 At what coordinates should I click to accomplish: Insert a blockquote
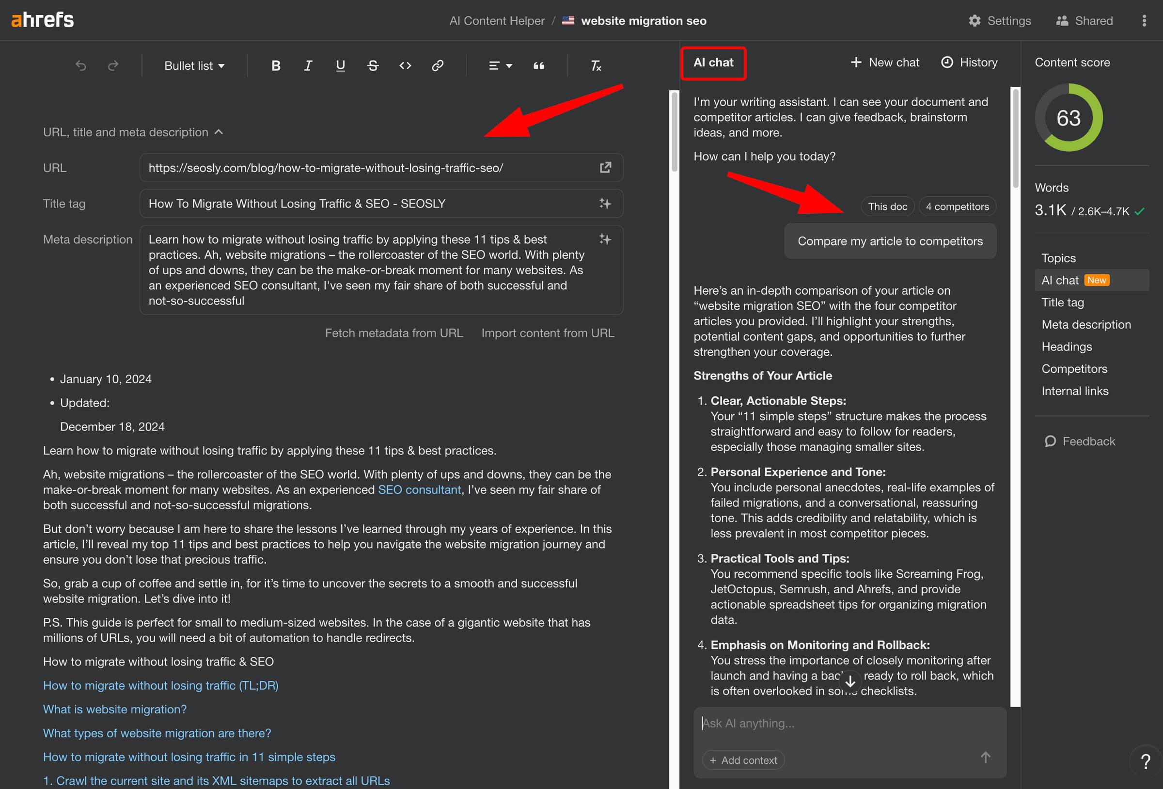538,65
